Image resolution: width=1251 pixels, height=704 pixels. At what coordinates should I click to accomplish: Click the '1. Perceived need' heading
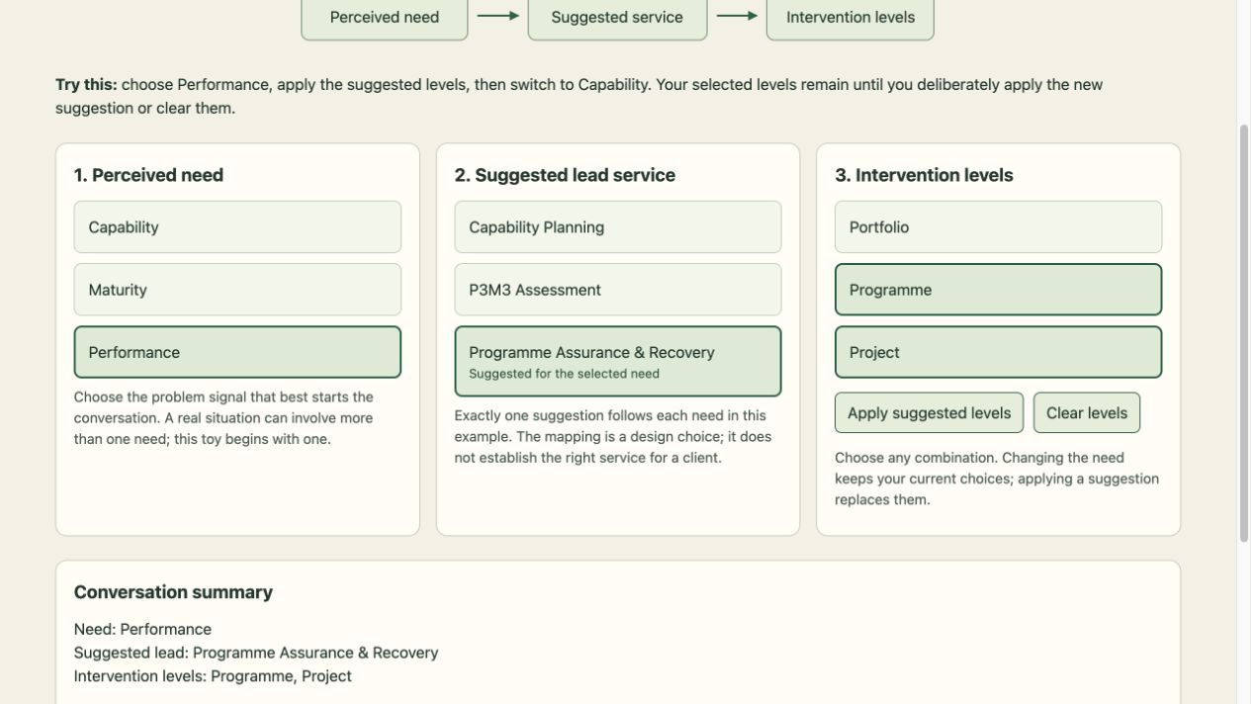pyautogui.click(x=148, y=175)
